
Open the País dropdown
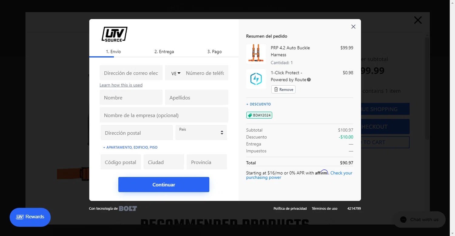click(201, 133)
